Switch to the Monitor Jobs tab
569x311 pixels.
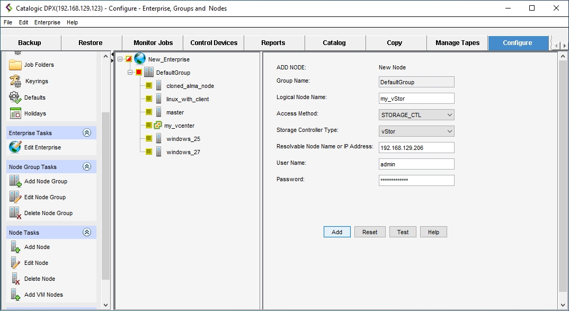153,43
